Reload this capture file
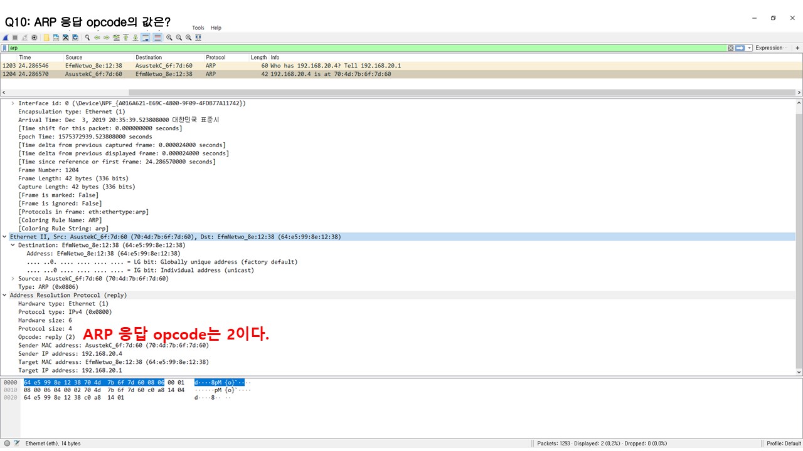 coord(75,38)
